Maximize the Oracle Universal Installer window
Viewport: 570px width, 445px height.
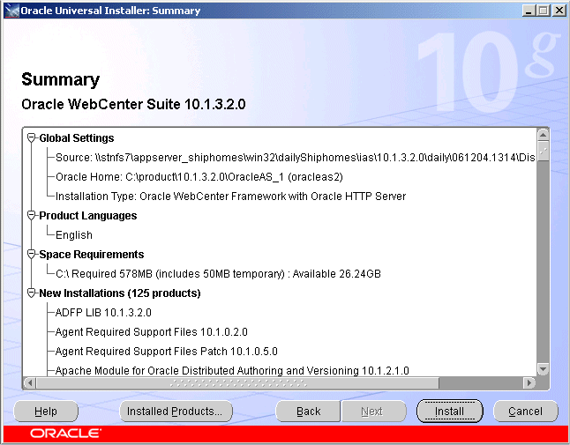pos(544,11)
